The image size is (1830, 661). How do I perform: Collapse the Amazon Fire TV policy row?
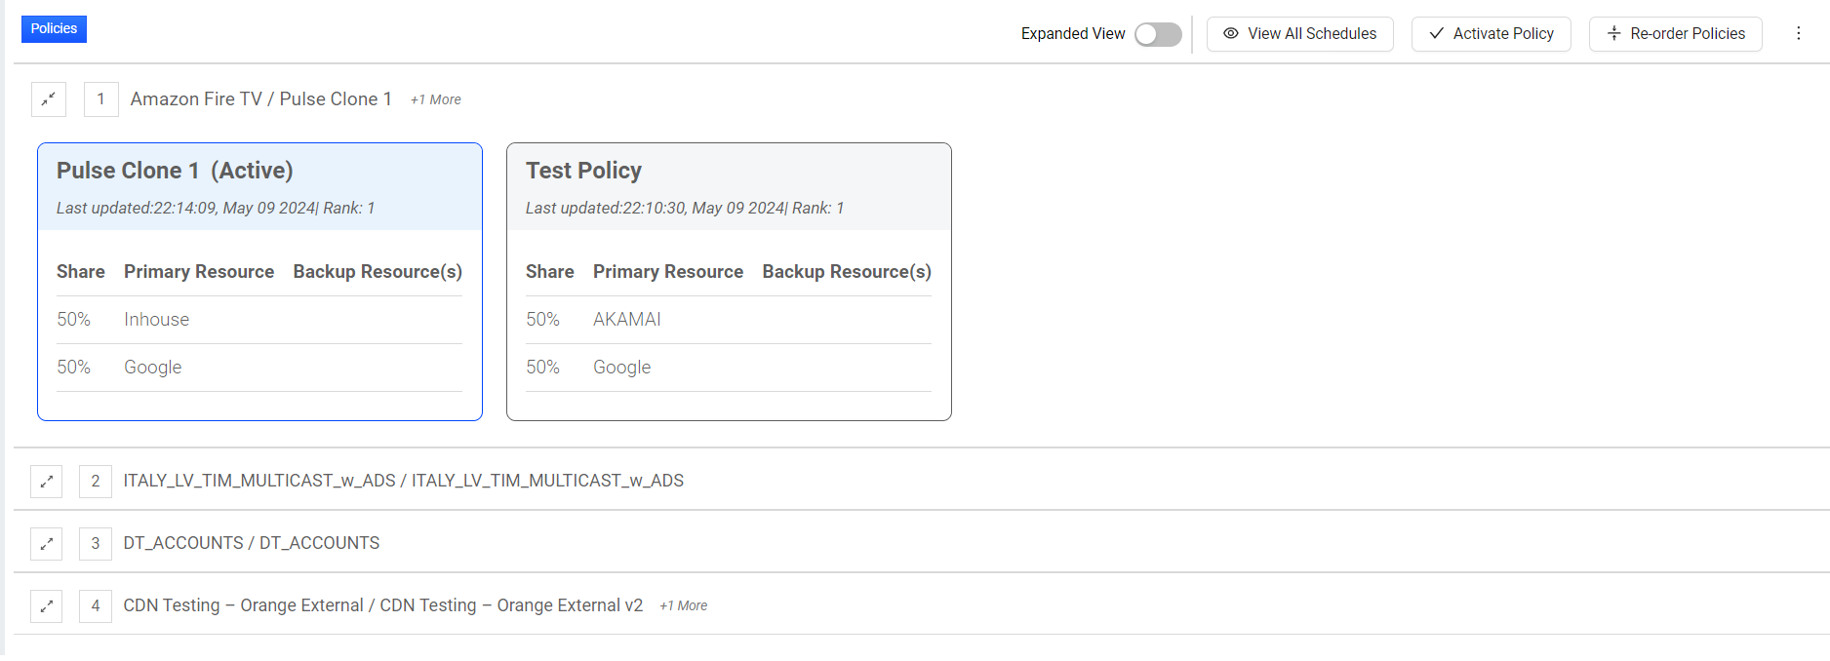[x=48, y=98]
